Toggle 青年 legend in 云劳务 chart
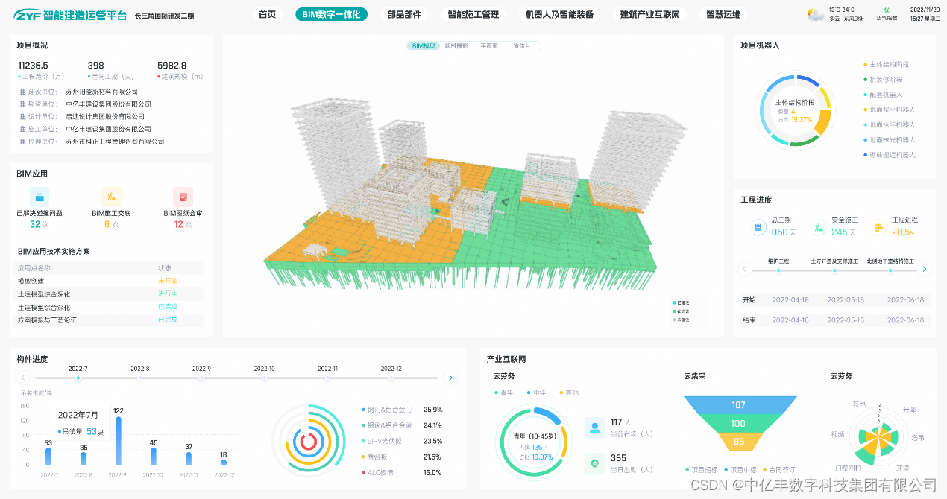This screenshot has height=499, width=947. [x=503, y=392]
